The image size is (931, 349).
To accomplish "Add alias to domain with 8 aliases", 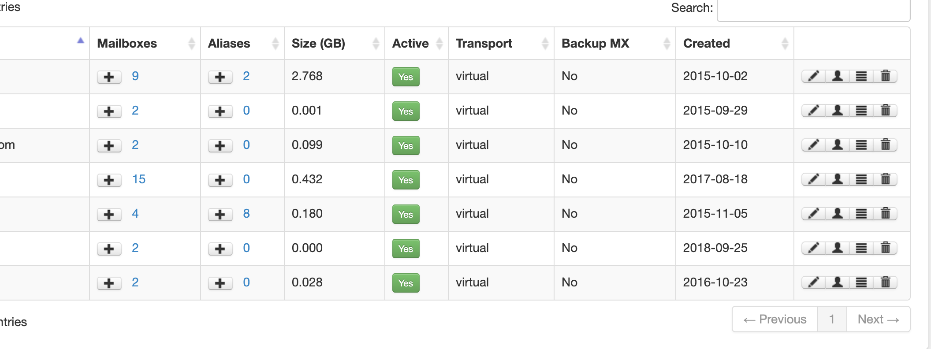I will point(220,215).
